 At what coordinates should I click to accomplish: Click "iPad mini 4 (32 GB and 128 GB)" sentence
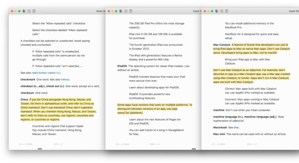(x=155, y=36)
